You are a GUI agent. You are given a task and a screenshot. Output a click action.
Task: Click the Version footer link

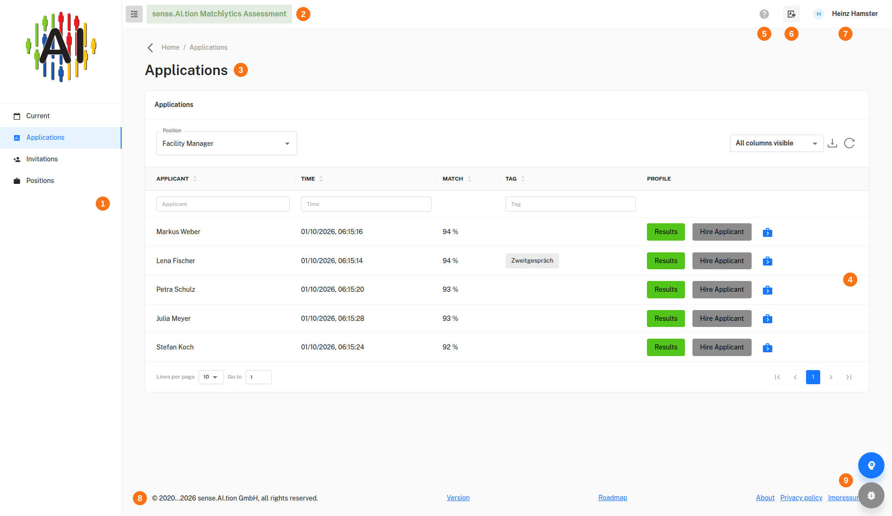click(458, 498)
